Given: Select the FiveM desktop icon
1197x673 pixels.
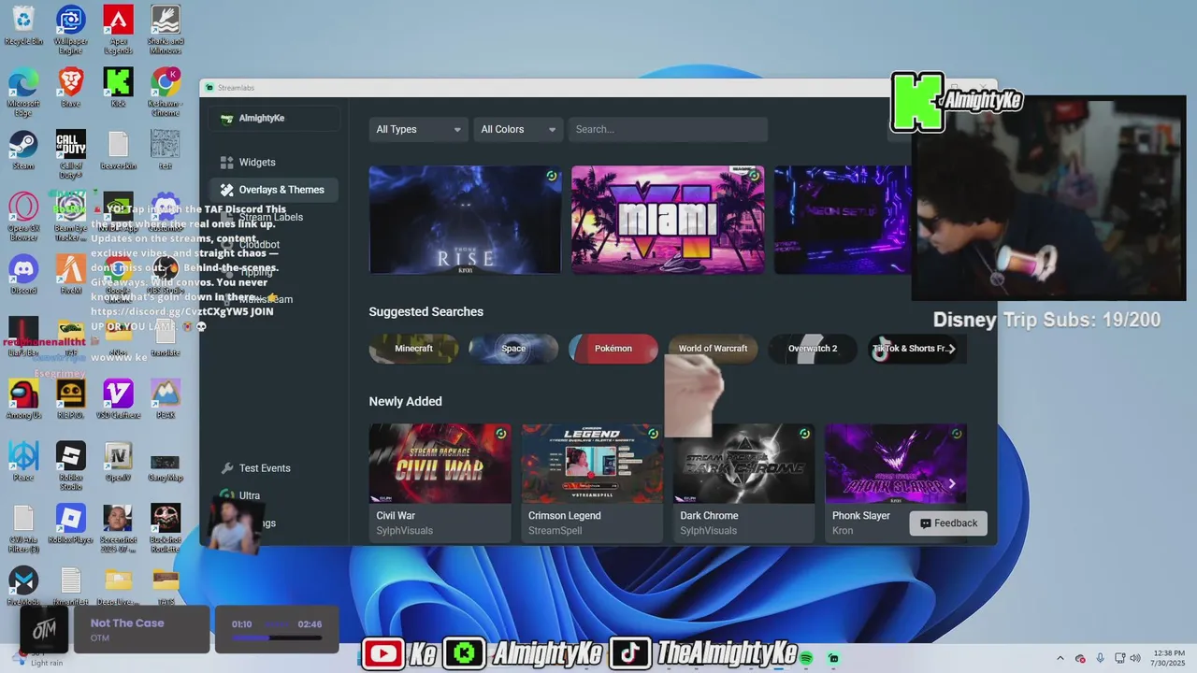Looking at the screenshot, I should [71, 275].
